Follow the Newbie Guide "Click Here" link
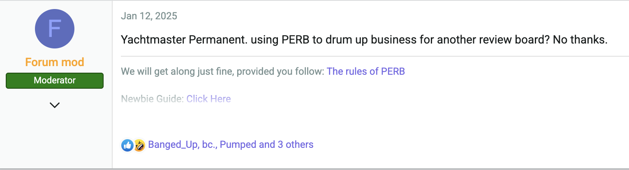Image resolution: width=629 pixels, height=170 pixels. tap(208, 99)
